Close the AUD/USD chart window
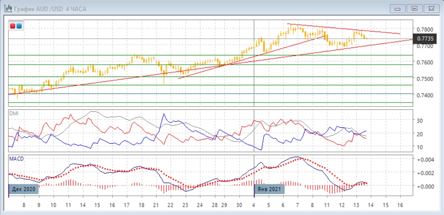 430,8
